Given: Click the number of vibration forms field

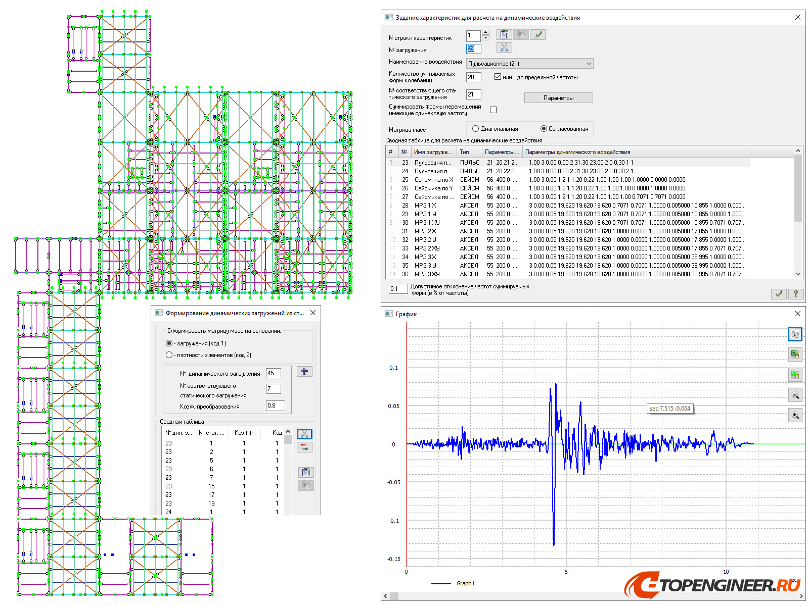Looking at the screenshot, I should [x=473, y=77].
